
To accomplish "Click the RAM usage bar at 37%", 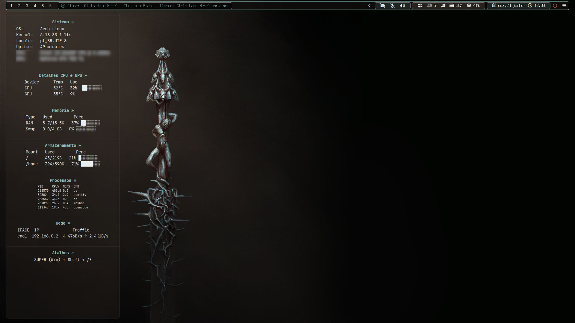I will 91,123.
